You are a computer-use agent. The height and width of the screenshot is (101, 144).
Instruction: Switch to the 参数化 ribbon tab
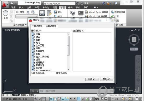pos(46,8)
